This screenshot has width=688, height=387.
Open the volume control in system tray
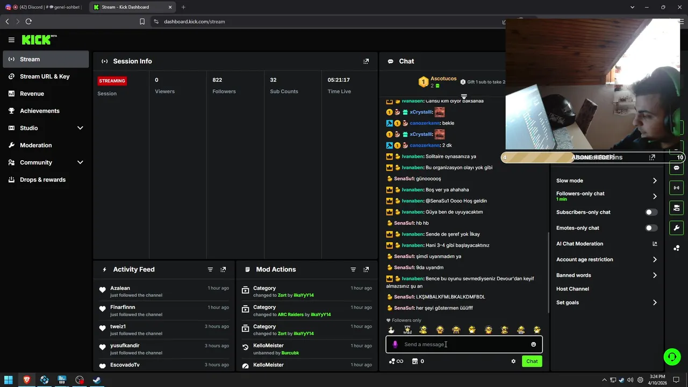pyautogui.click(x=630, y=380)
